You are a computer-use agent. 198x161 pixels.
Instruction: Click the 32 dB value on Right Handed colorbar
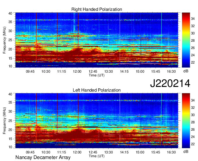pyautogui.click(x=193, y=26)
